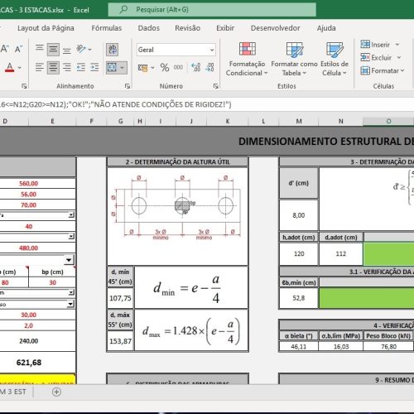Open Conditional Formatting (Formatação Condicional)
The height and width of the screenshot is (414, 414).
[x=247, y=59]
